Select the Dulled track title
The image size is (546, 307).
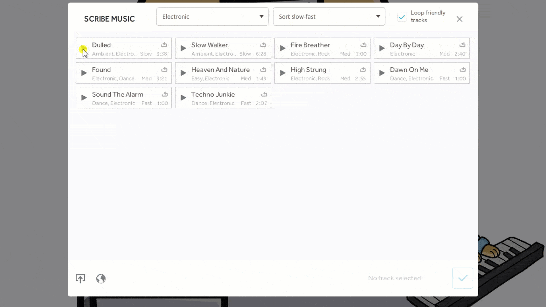101,45
